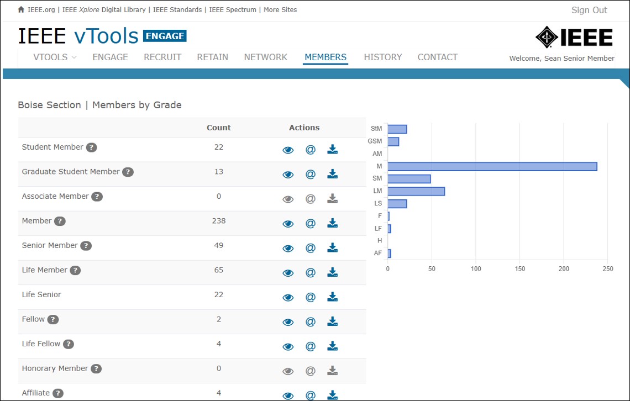Image resolution: width=630 pixels, height=401 pixels.
Task: Click the Associate Member eye icon
Action: pos(288,199)
